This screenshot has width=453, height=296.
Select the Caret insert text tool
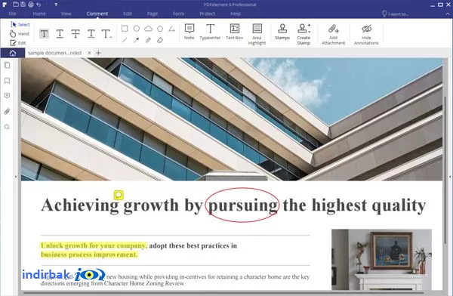tap(106, 34)
